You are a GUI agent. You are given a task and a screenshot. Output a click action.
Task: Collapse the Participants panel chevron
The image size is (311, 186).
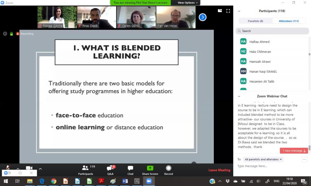(239, 11)
